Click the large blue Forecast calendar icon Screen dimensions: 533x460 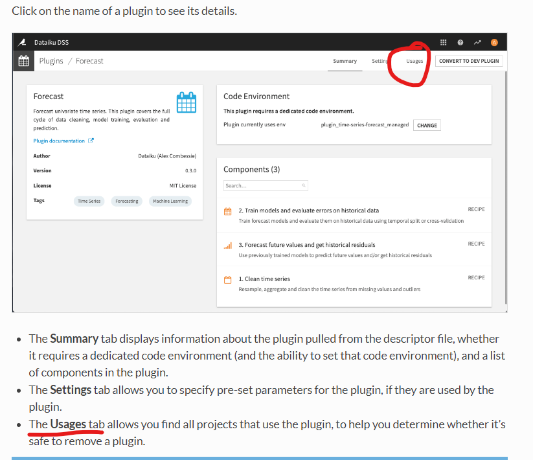[187, 102]
